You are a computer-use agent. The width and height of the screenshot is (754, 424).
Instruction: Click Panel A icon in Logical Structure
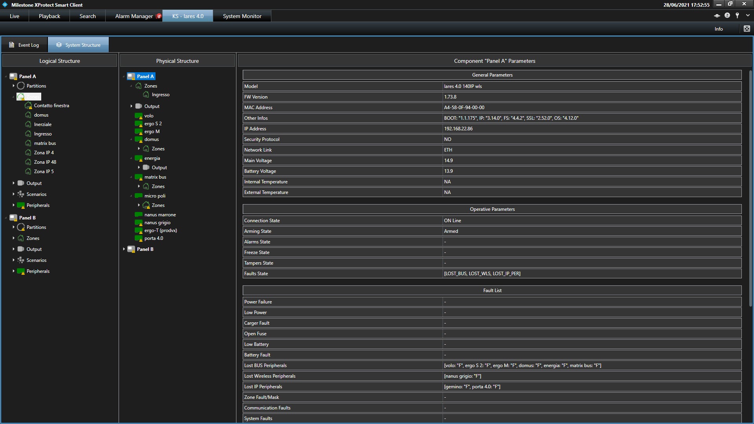(x=13, y=76)
